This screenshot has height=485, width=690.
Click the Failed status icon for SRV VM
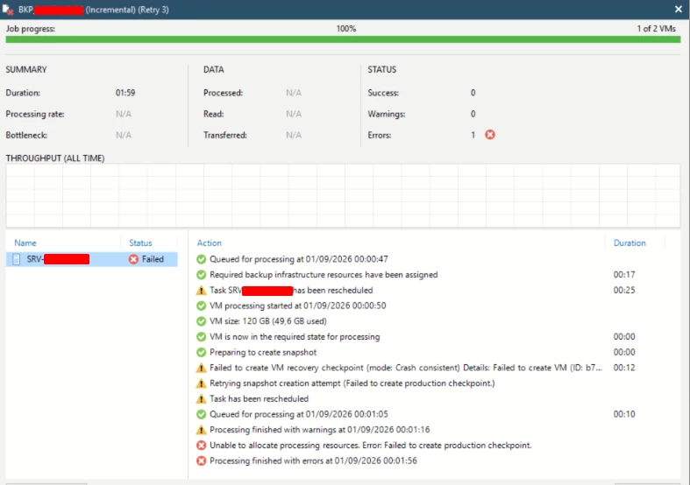tap(133, 259)
